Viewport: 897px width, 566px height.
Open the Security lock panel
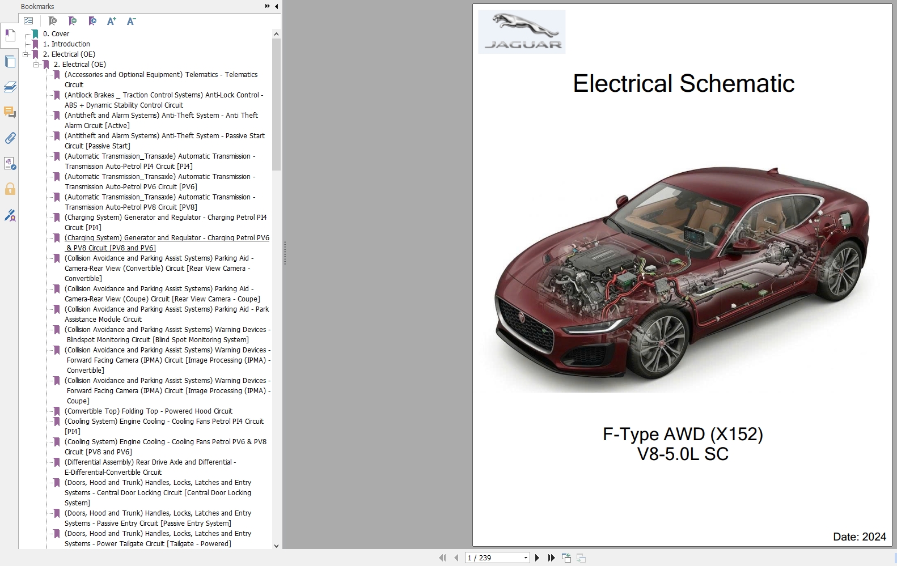[10, 189]
